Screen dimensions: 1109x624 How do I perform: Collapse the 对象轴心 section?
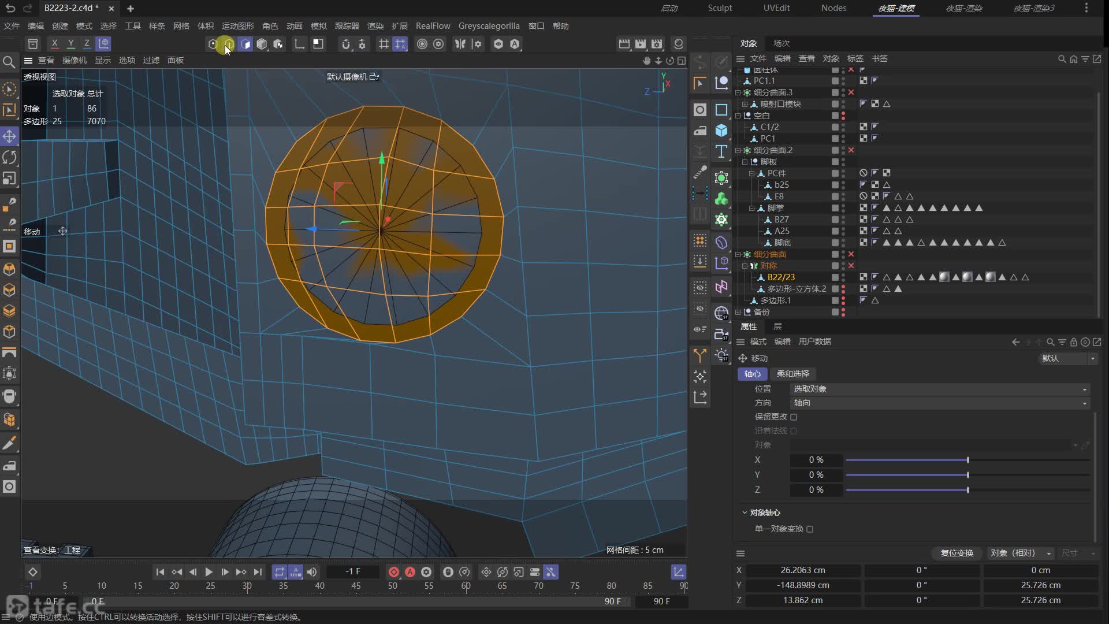pyautogui.click(x=745, y=512)
